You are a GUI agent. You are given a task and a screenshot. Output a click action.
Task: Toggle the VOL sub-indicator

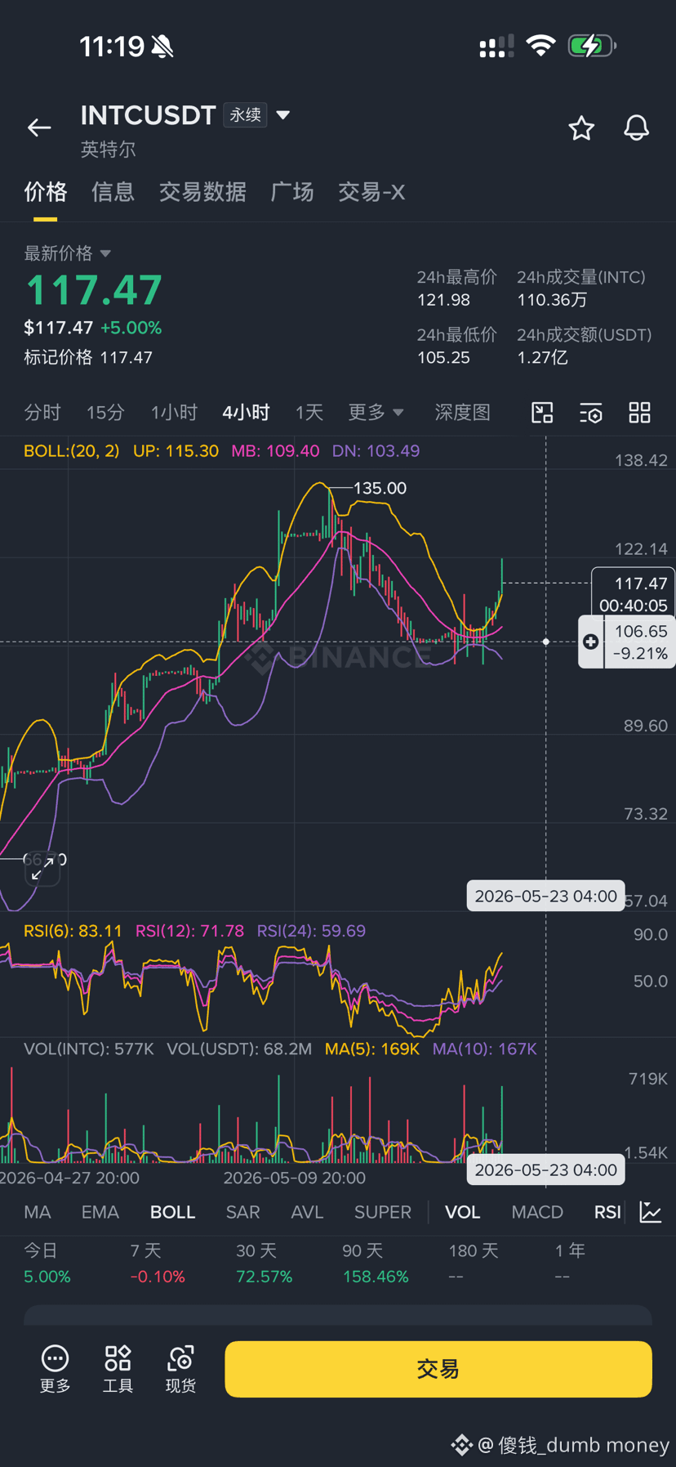(x=462, y=1212)
